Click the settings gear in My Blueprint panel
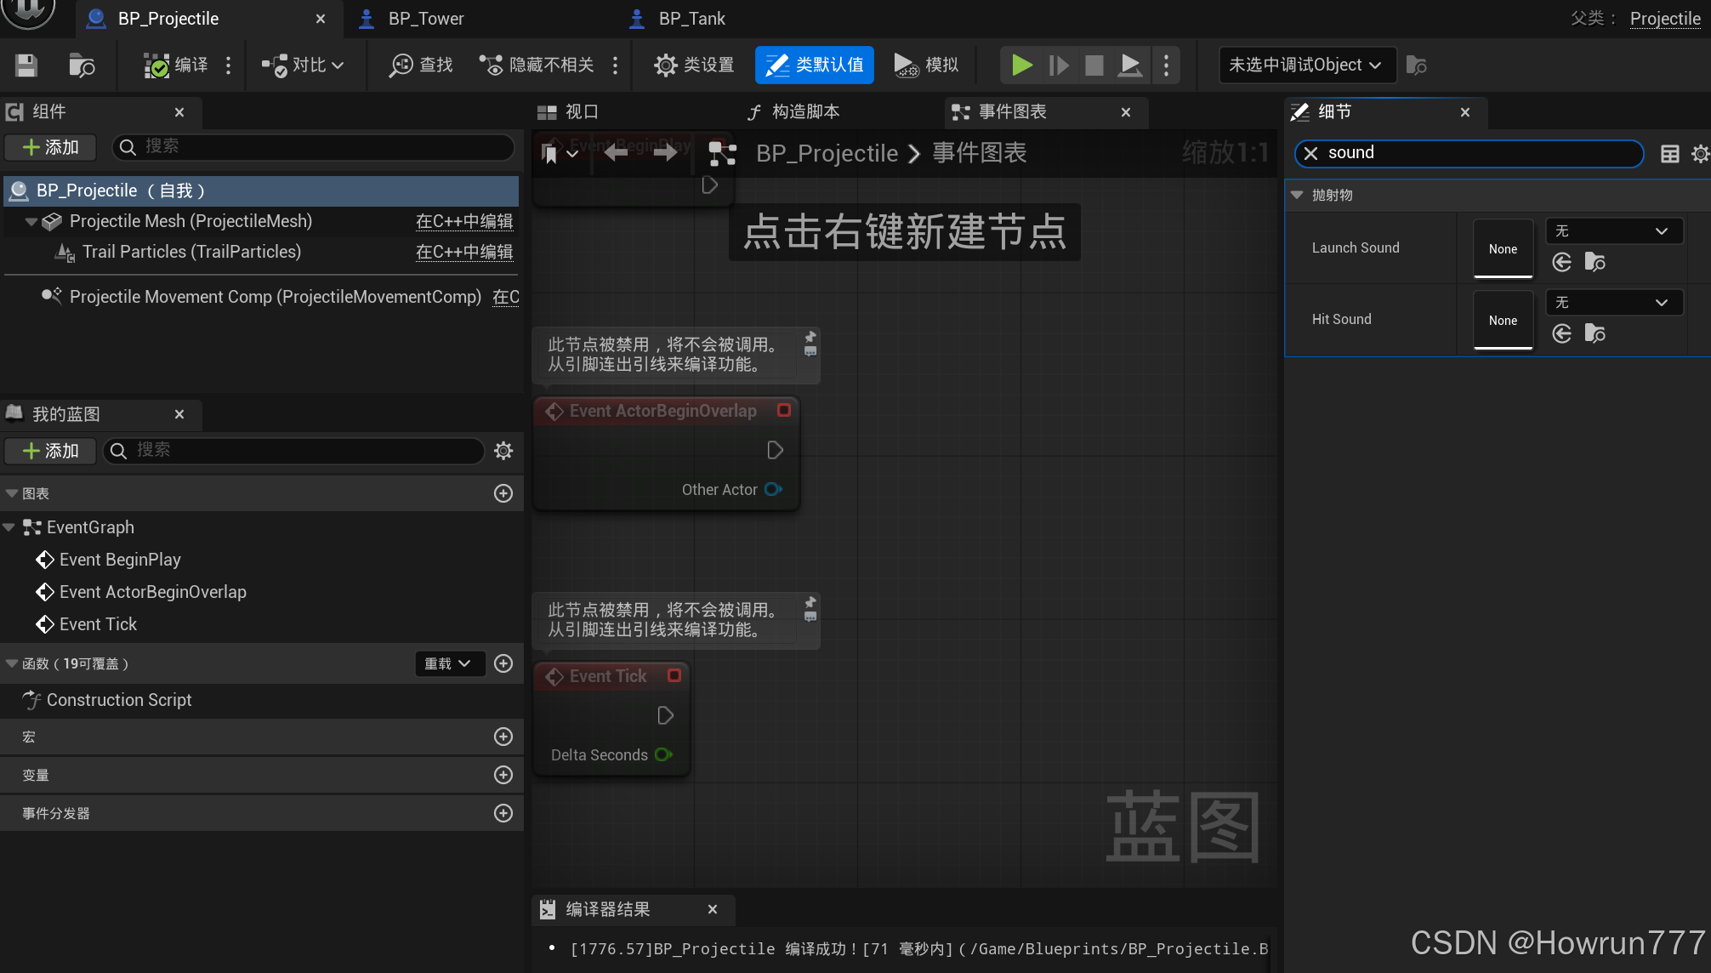 pos(503,451)
